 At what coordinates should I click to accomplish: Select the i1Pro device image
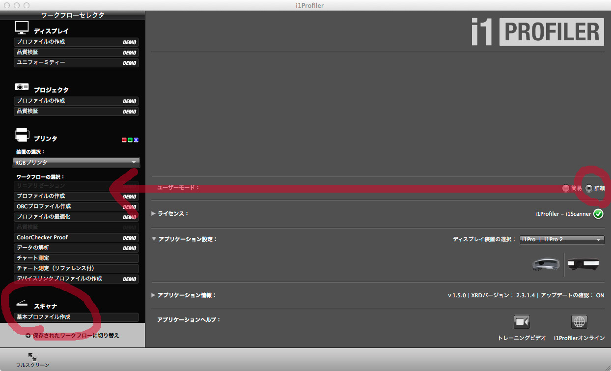(x=546, y=264)
